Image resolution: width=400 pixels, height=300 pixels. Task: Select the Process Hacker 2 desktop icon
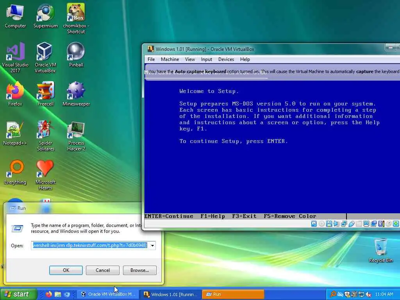[x=76, y=136]
